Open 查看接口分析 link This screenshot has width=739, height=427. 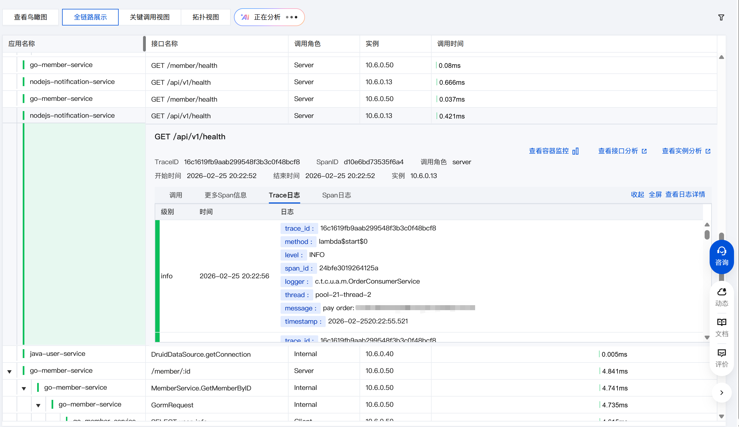622,151
